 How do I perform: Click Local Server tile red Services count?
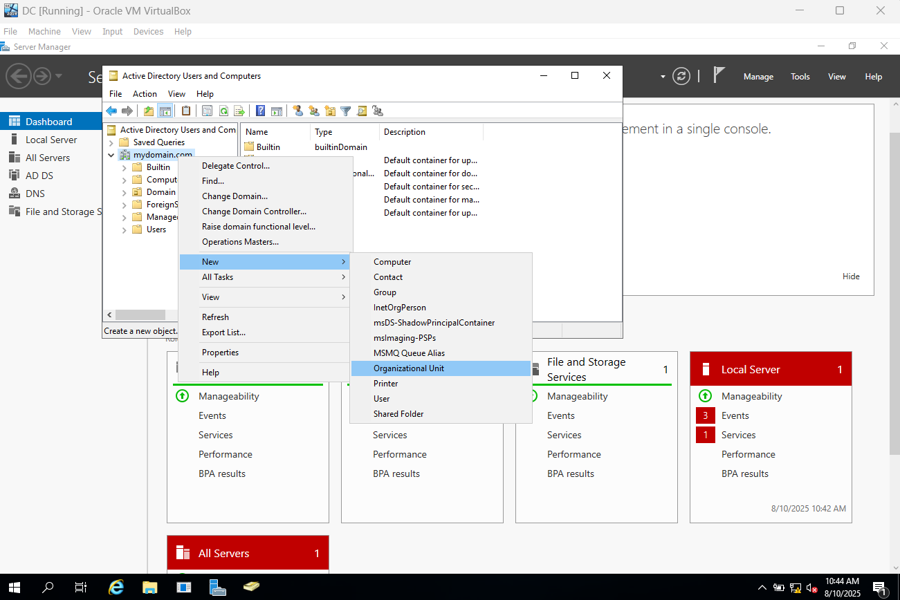tap(705, 435)
